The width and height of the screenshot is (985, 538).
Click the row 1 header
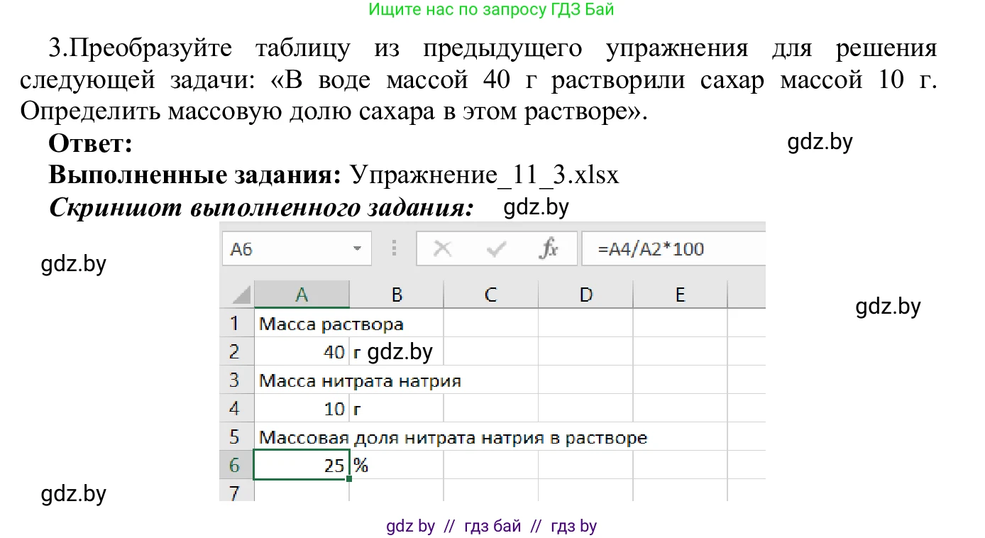[x=236, y=323]
